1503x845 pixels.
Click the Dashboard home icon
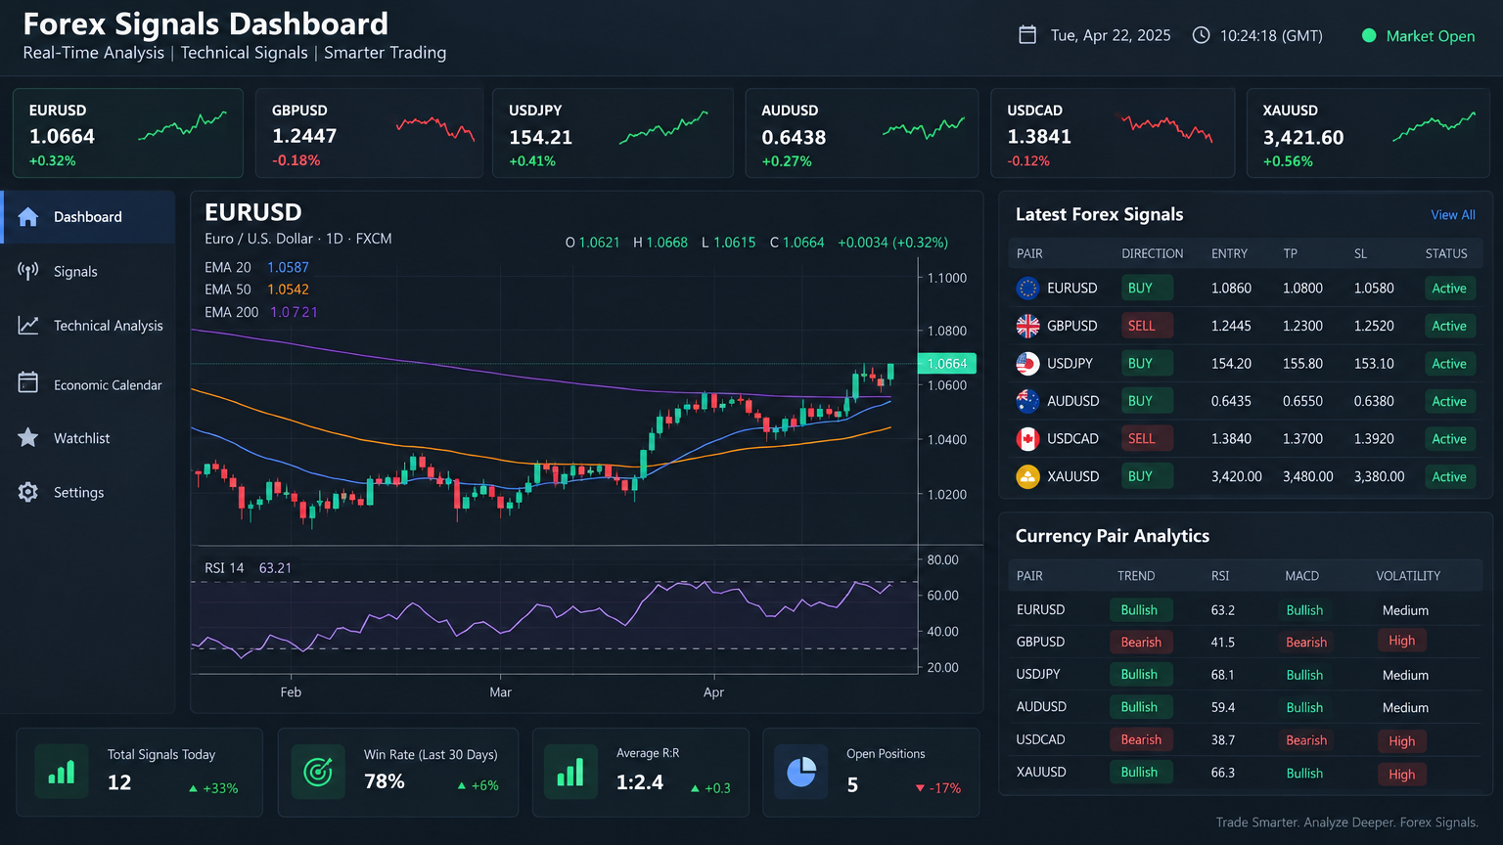(28, 217)
